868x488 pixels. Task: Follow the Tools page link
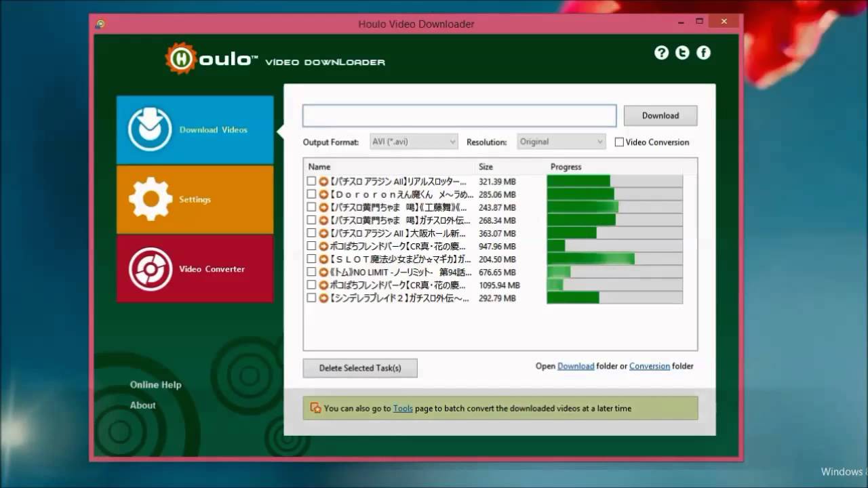click(x=403, y=408)
